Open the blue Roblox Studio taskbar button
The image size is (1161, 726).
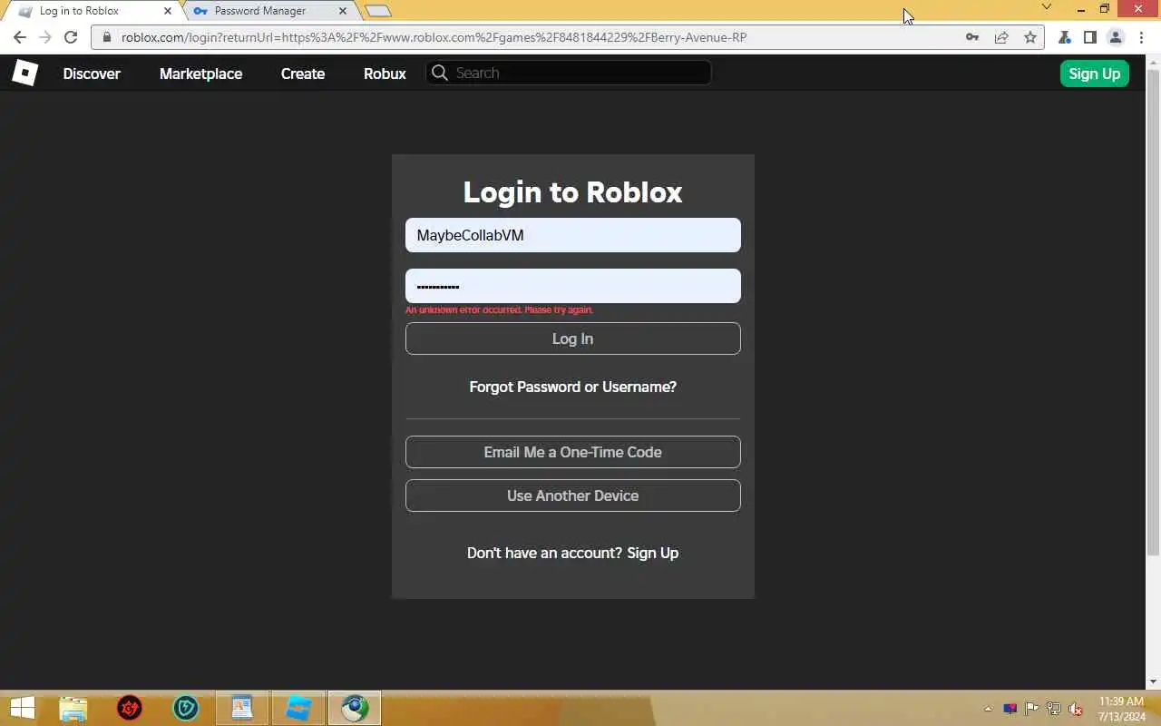(298, 708)
